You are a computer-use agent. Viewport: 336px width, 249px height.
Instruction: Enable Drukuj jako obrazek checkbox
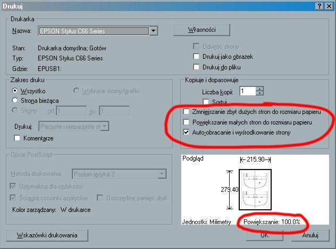pyautogui.click(x=197, y=57)
